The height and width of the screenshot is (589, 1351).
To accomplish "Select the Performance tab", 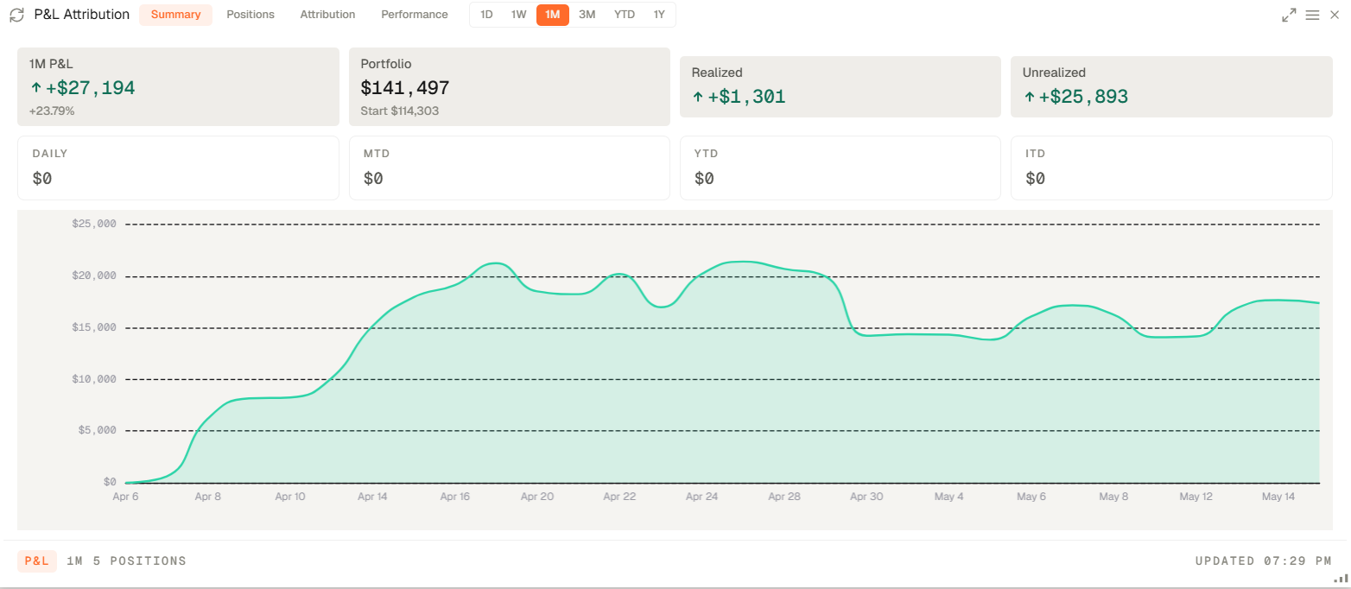I will point(415,15).
